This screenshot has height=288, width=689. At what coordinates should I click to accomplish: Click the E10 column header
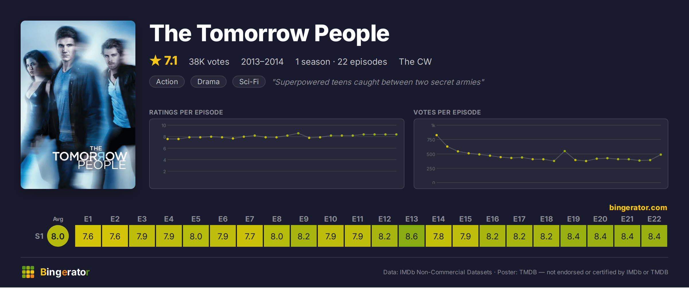331,219
